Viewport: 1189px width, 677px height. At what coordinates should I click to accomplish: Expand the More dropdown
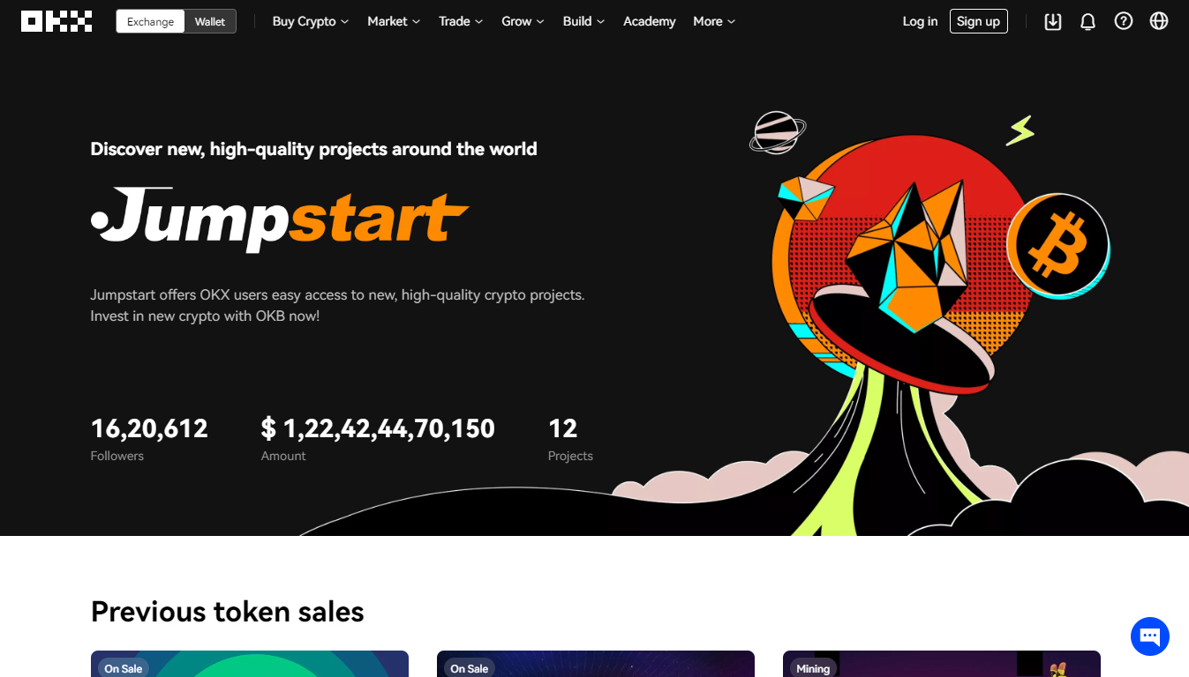pos(714,21)
